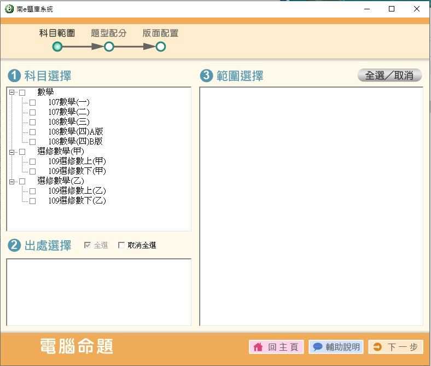Check the 數學 parent checkbox
This screenshot has width=431, height=366.
click(22, 92)
